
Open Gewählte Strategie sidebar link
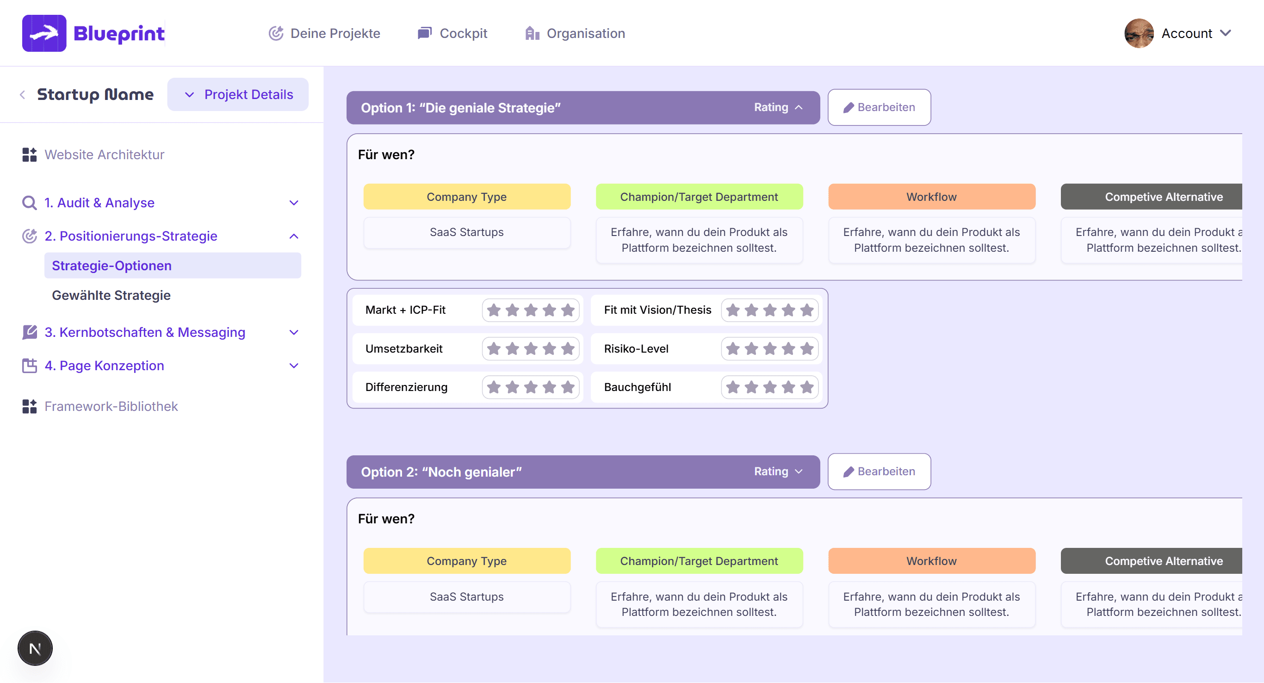click(112, 295)
